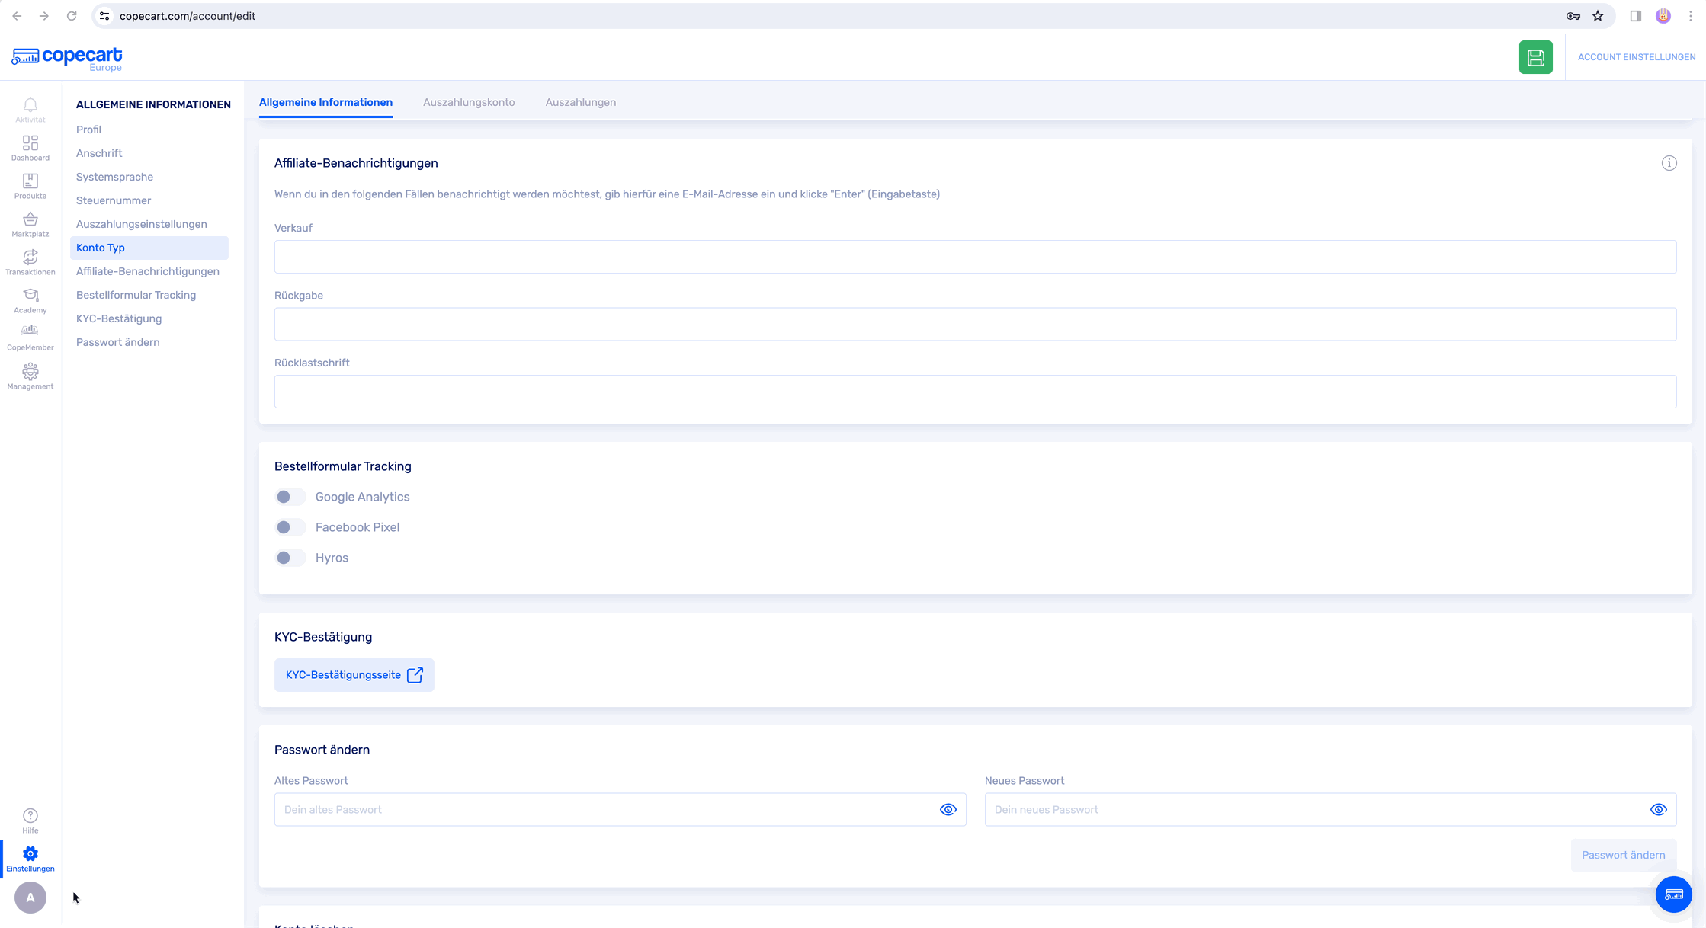Image resolution: width=1706 pixels, height=928 pixels.
Task: Open the Aktivität bell icon
Action: pyautogui.click(x=30, y=109)
